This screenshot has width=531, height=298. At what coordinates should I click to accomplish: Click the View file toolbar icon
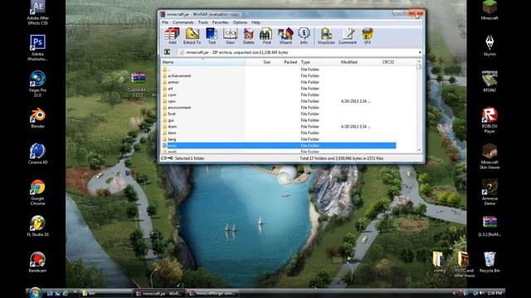click(230, 36)
